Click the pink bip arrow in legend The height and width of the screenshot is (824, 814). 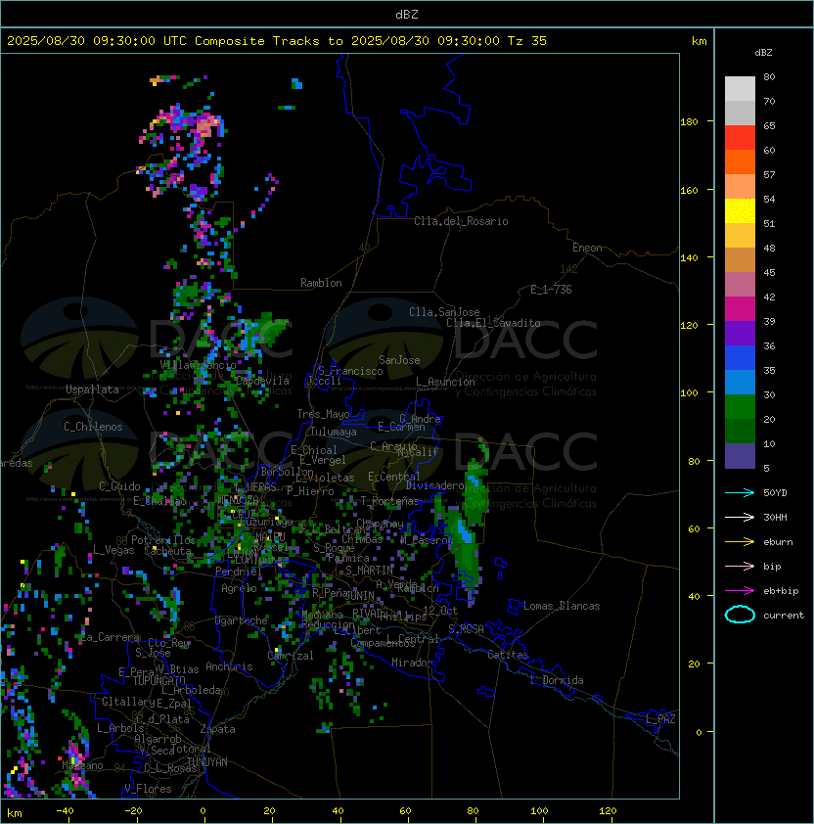tap(740, 566)
